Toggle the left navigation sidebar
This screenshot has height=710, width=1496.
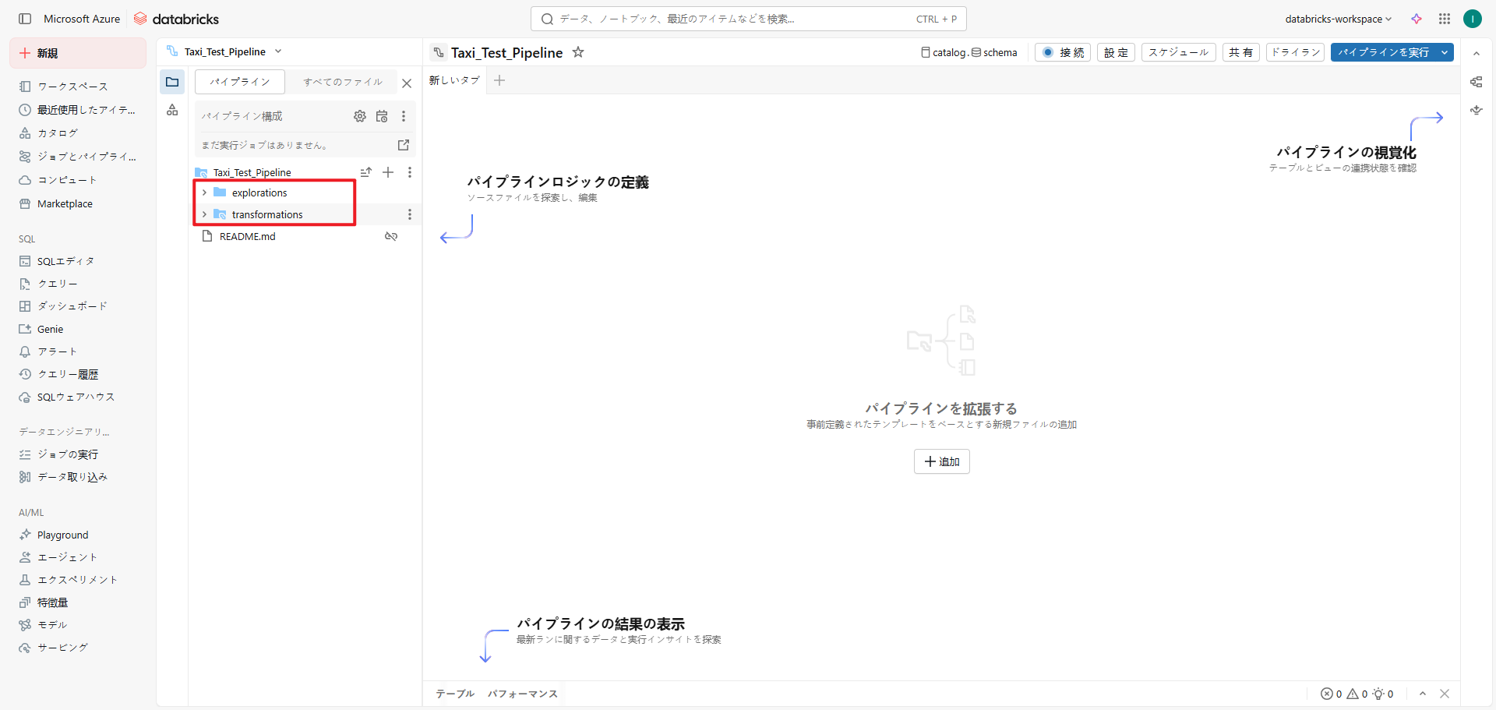[x=25, y=19]
